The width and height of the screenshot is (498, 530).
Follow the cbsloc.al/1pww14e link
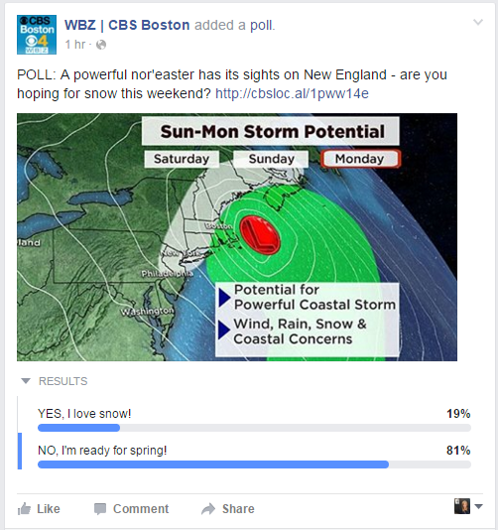(x=292, y=93)
